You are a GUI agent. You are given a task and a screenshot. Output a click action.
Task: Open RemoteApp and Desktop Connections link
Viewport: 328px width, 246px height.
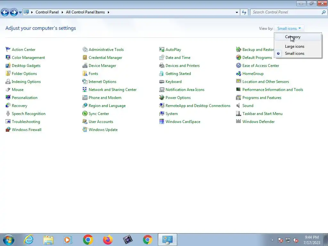[198, 106]
